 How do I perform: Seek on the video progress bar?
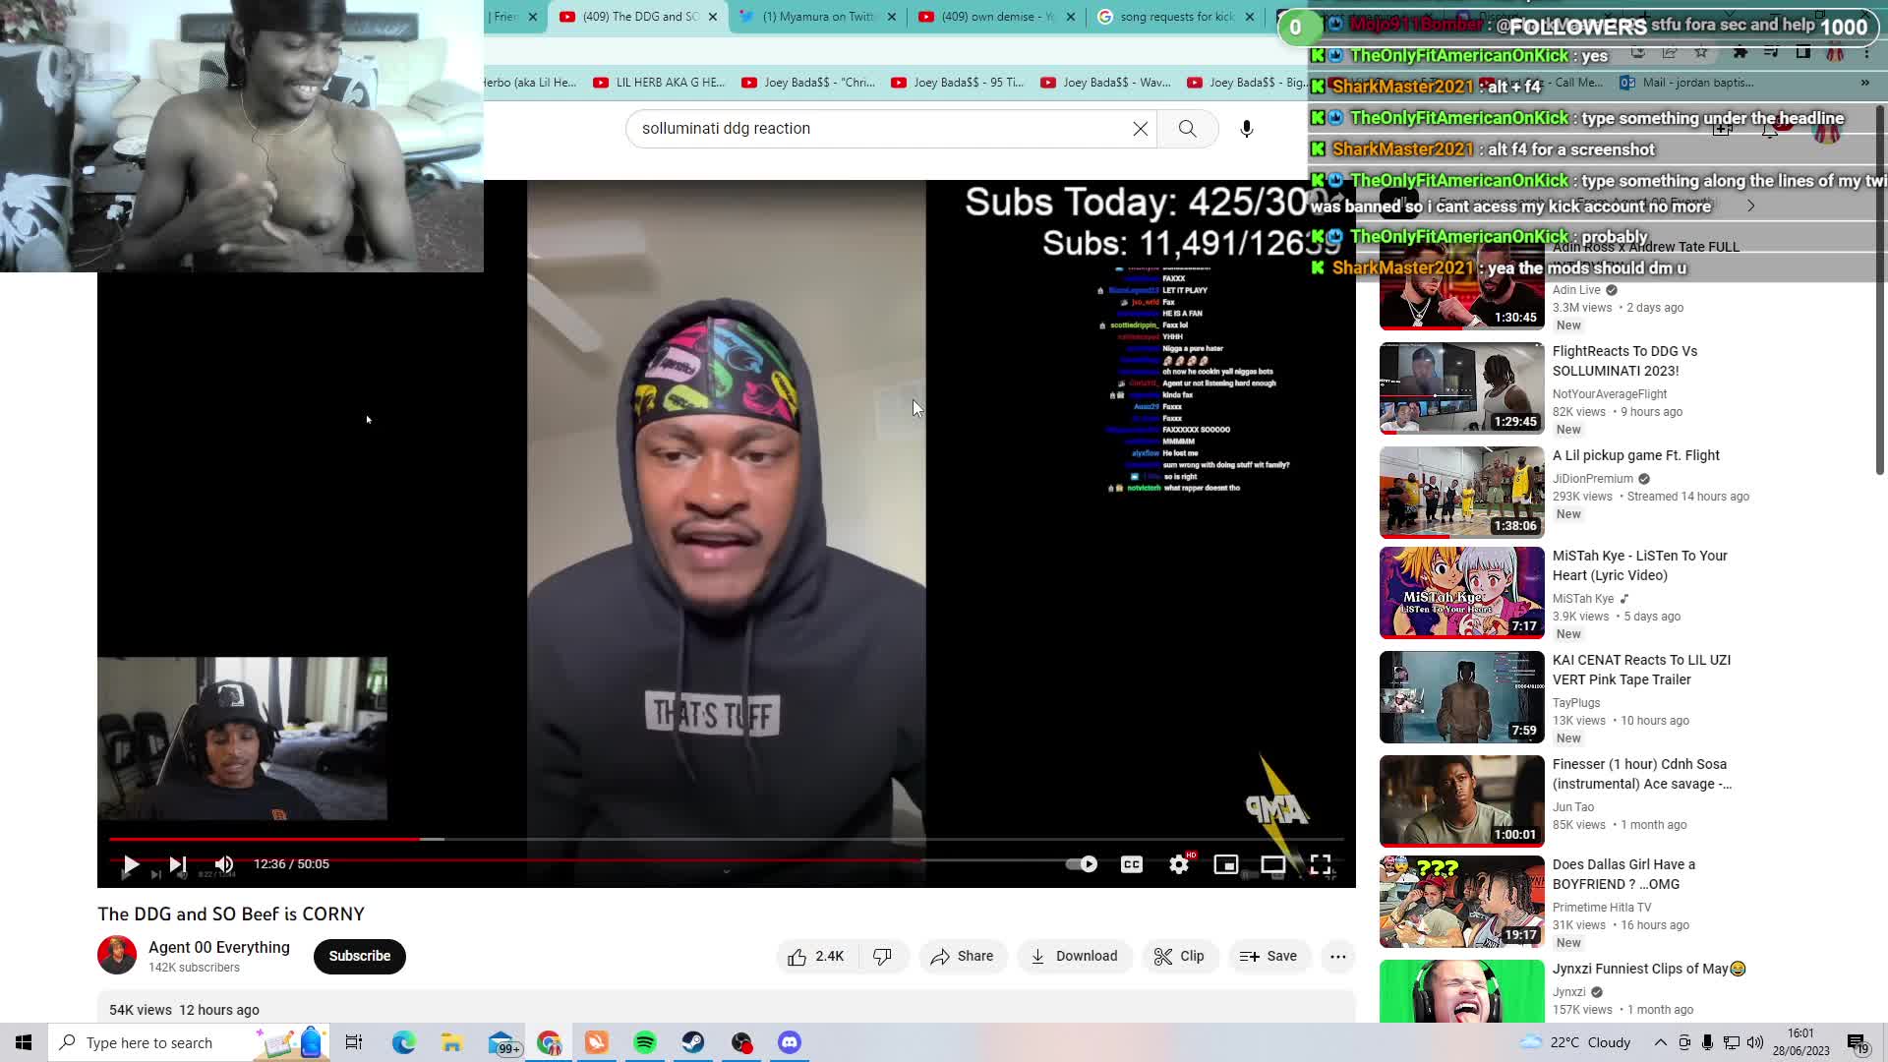tap(727, 839)
